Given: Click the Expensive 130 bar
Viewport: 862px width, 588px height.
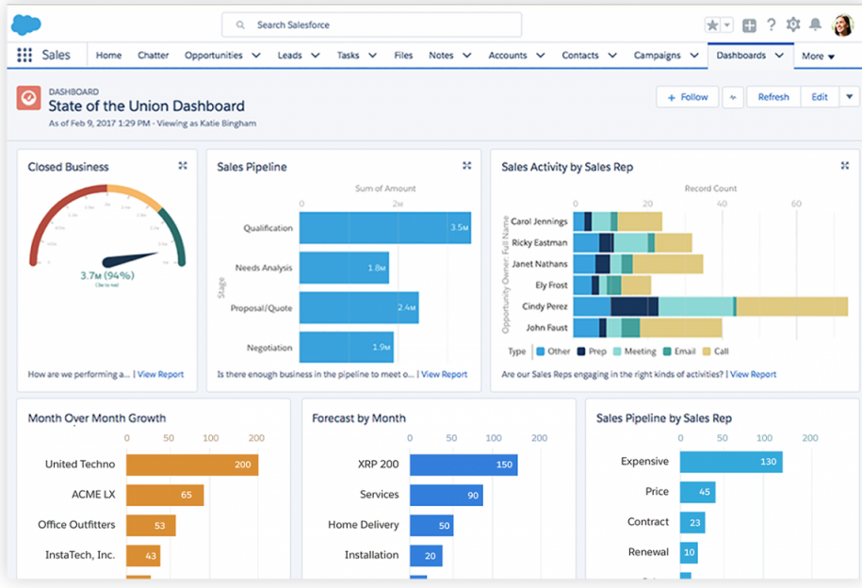Looking at the screenshot, I should point(731,462).
